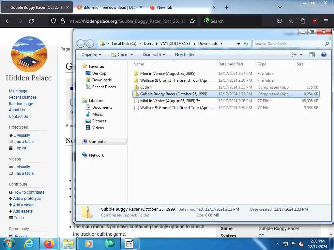Viewport: 334px width, 250px height.
Task: Open uBlock Origin extension icon
Action: [314, 21]
